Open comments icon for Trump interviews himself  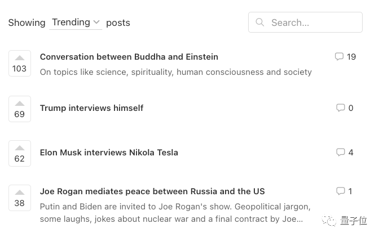pos(340,108)
